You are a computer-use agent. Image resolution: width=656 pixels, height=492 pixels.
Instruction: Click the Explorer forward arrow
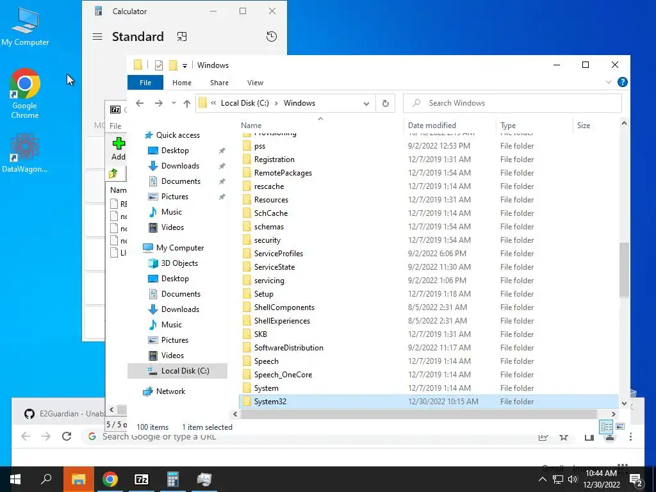159,103
